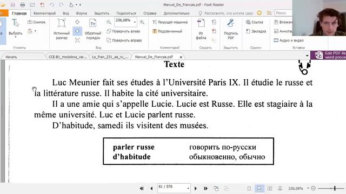Click the Ссылка link tool
Viewport: 346px width, 194px height.
[x=255, y=22]
